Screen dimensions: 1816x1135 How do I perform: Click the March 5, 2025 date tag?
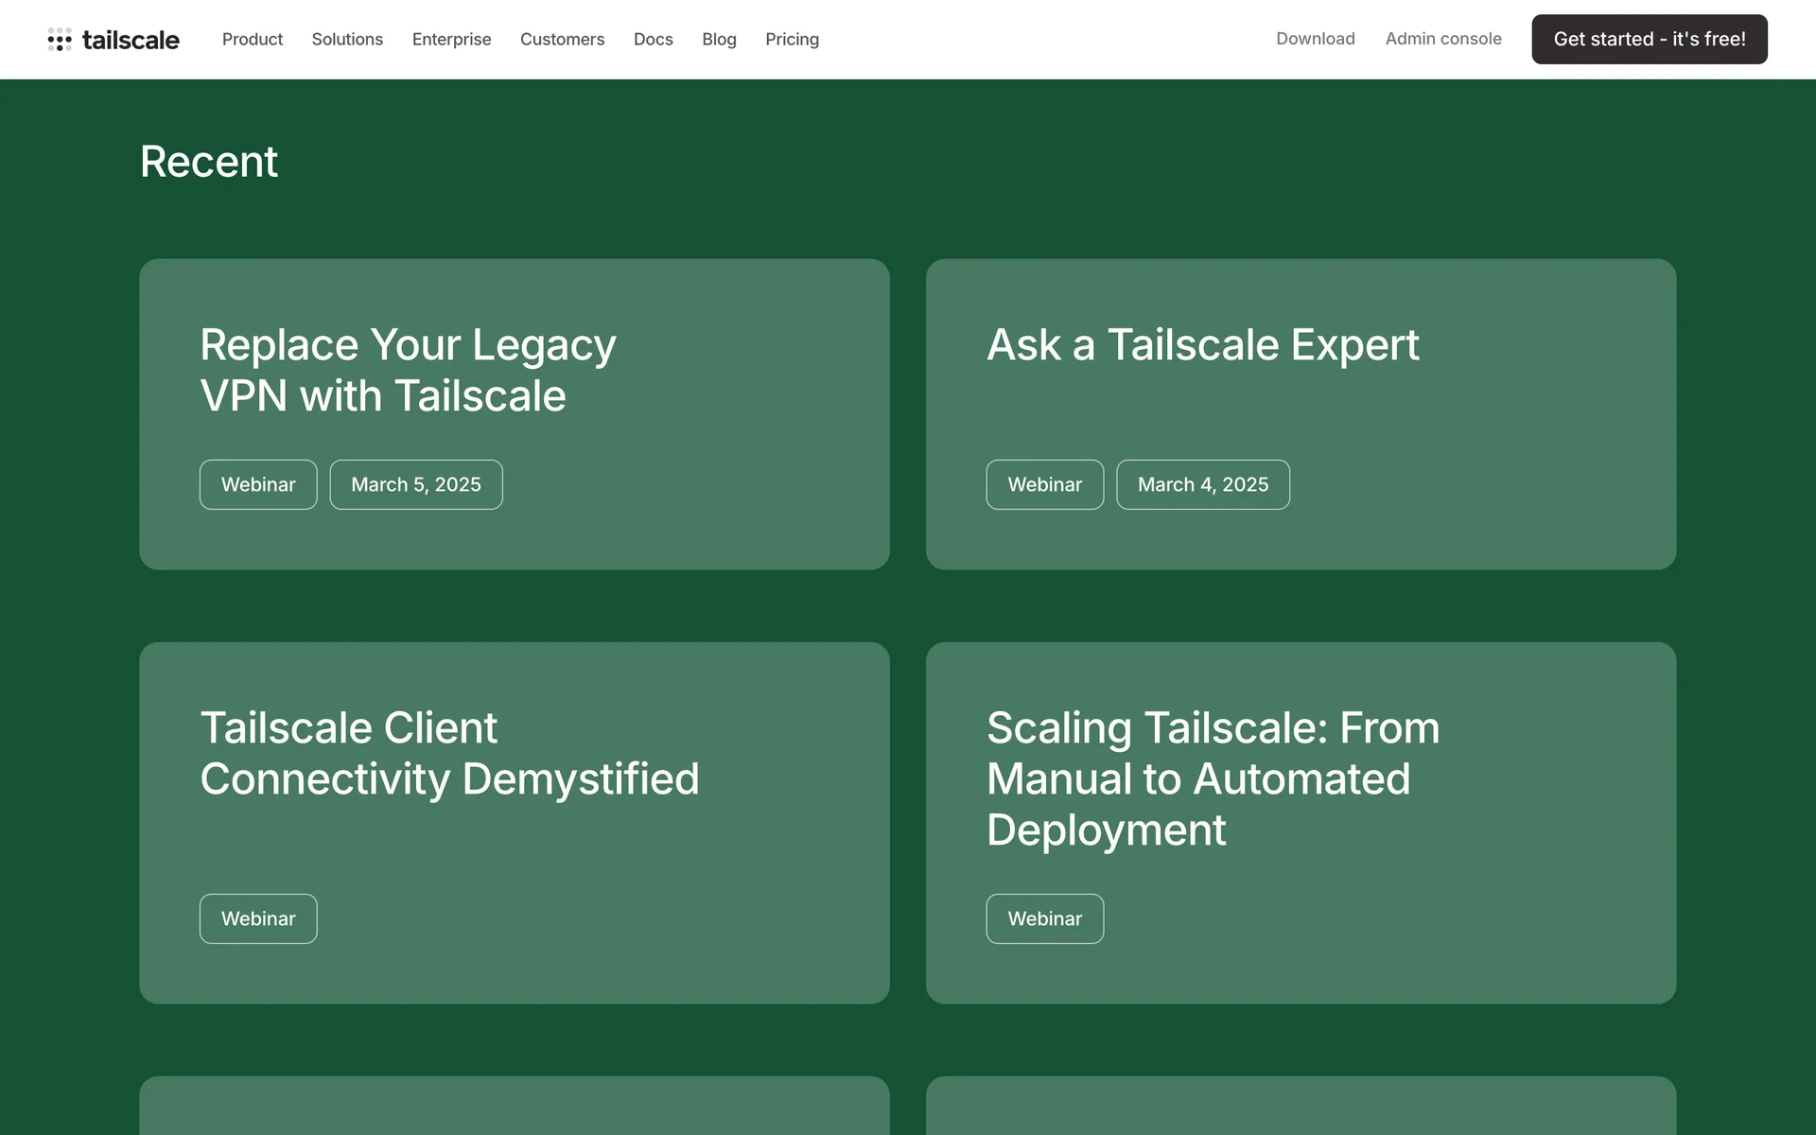click(416, 484)
